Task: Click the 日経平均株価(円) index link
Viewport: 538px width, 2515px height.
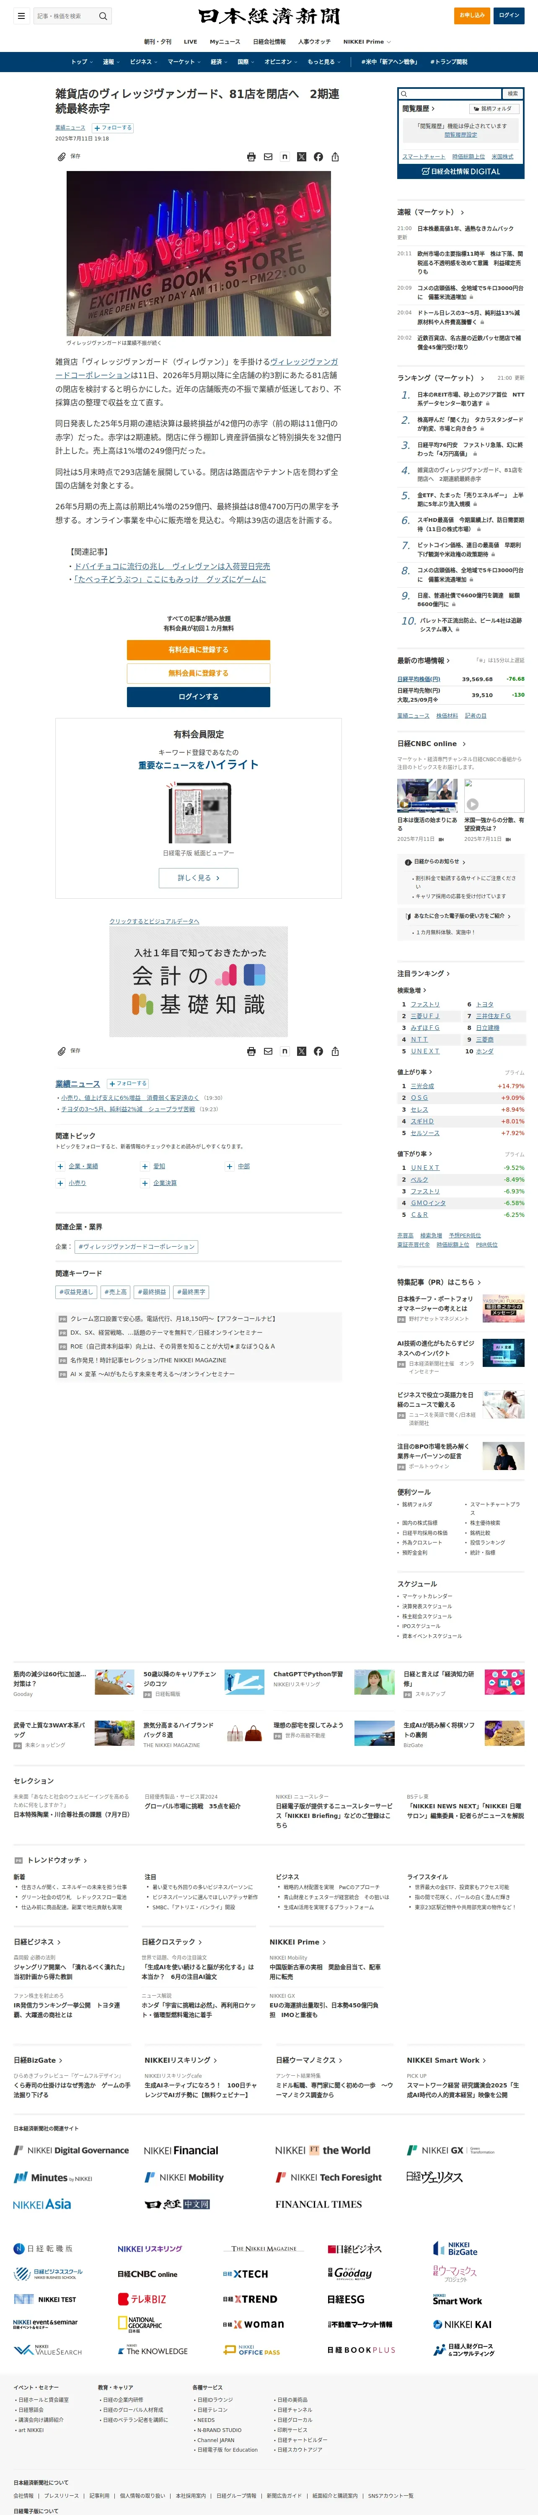Action: (x=419, y=679)
